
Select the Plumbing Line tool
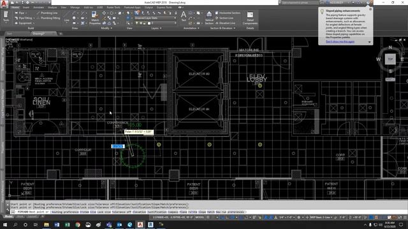tap(47, 13)
